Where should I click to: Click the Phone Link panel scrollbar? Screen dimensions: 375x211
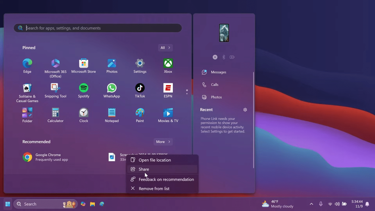coord(254,120)
